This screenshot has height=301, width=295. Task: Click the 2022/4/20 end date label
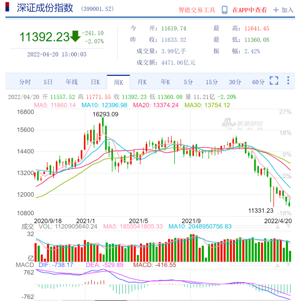pyautogui.click(x=278, y=221)
